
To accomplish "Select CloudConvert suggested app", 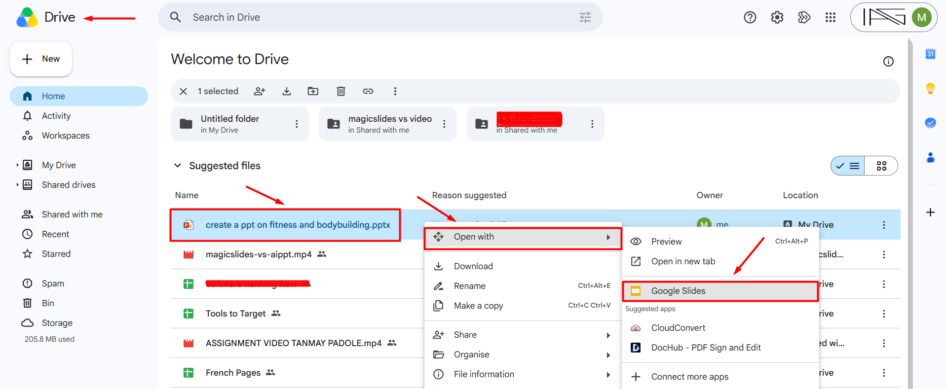I will coord(720,328).
